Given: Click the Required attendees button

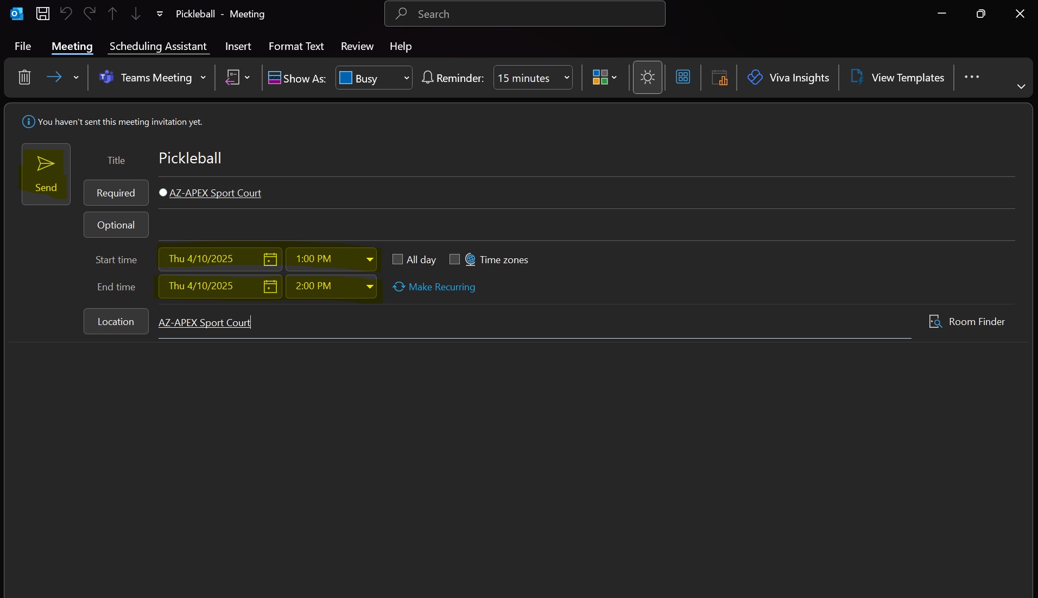Looking at the screenshot, I should [116, 193].
